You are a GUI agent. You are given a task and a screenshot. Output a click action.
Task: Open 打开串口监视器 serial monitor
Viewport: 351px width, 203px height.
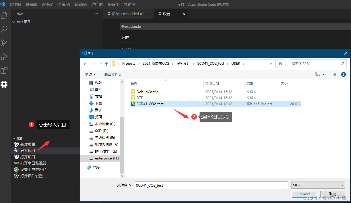click(33, 163)
